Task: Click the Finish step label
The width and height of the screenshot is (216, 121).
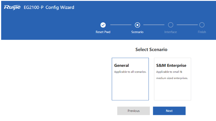Action: point(202,32)
